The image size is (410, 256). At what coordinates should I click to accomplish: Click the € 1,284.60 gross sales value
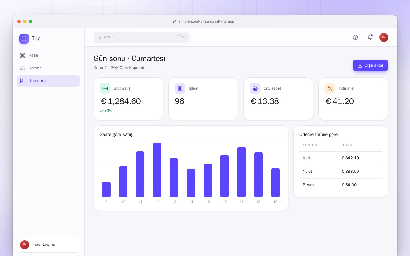click(121, 101)
